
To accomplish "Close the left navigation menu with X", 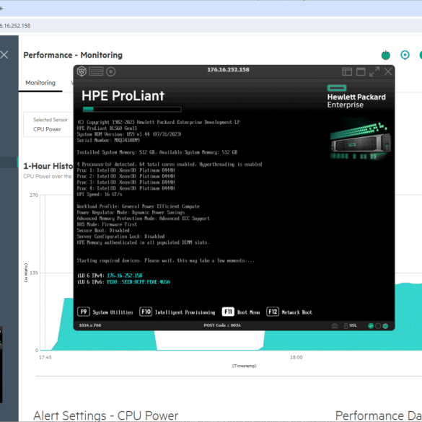I will pyautogui.click(x=4, y=55).
